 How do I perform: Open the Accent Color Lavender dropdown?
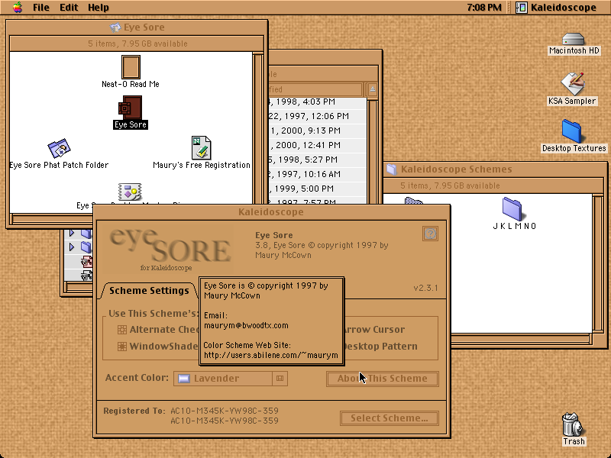click(x=231, y=378)
